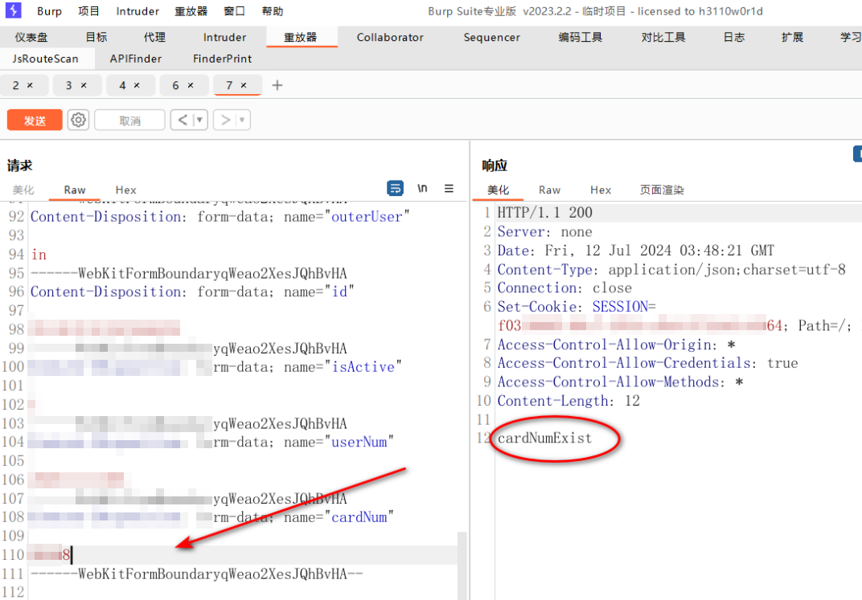This screenshot has width=862, height=600.
Task: Switch to the Intruder tool tab
Action: 225,37
